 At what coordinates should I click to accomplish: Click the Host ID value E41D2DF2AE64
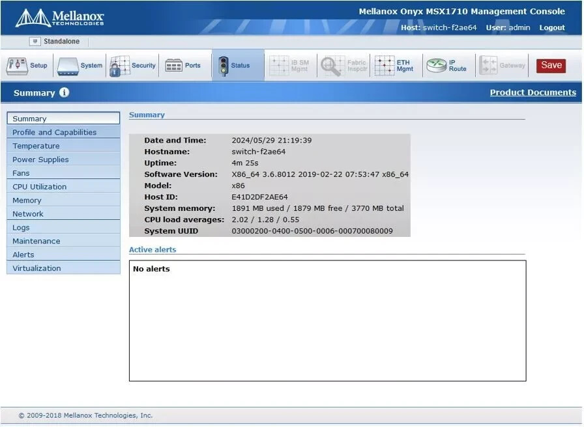(259, 197)
